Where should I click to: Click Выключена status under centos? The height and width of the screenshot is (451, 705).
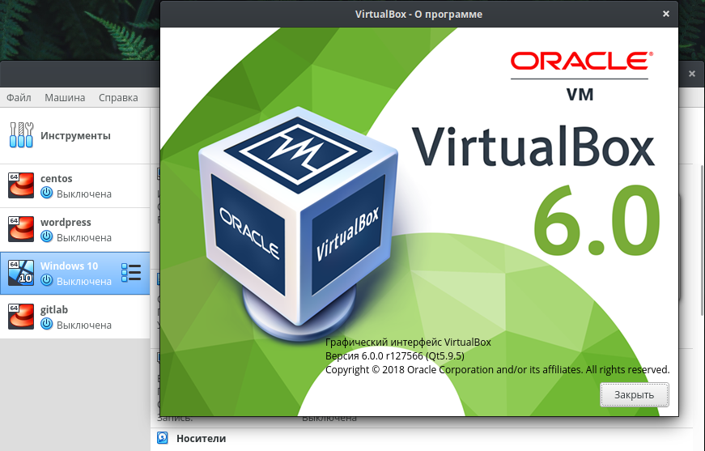[x=84, y=194]
